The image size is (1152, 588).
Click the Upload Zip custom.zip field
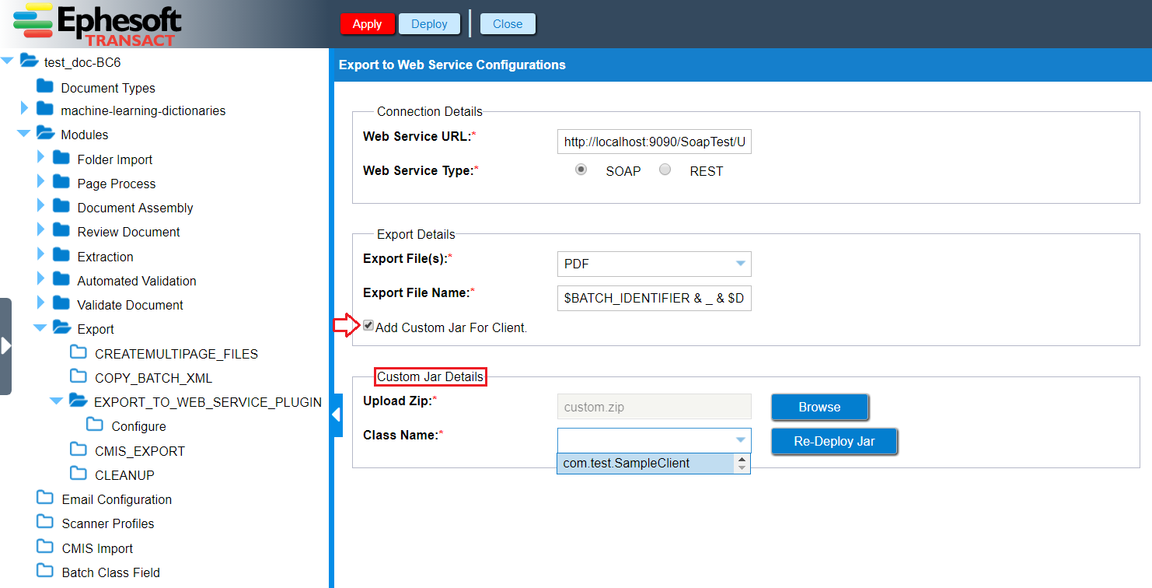point(655,407)
